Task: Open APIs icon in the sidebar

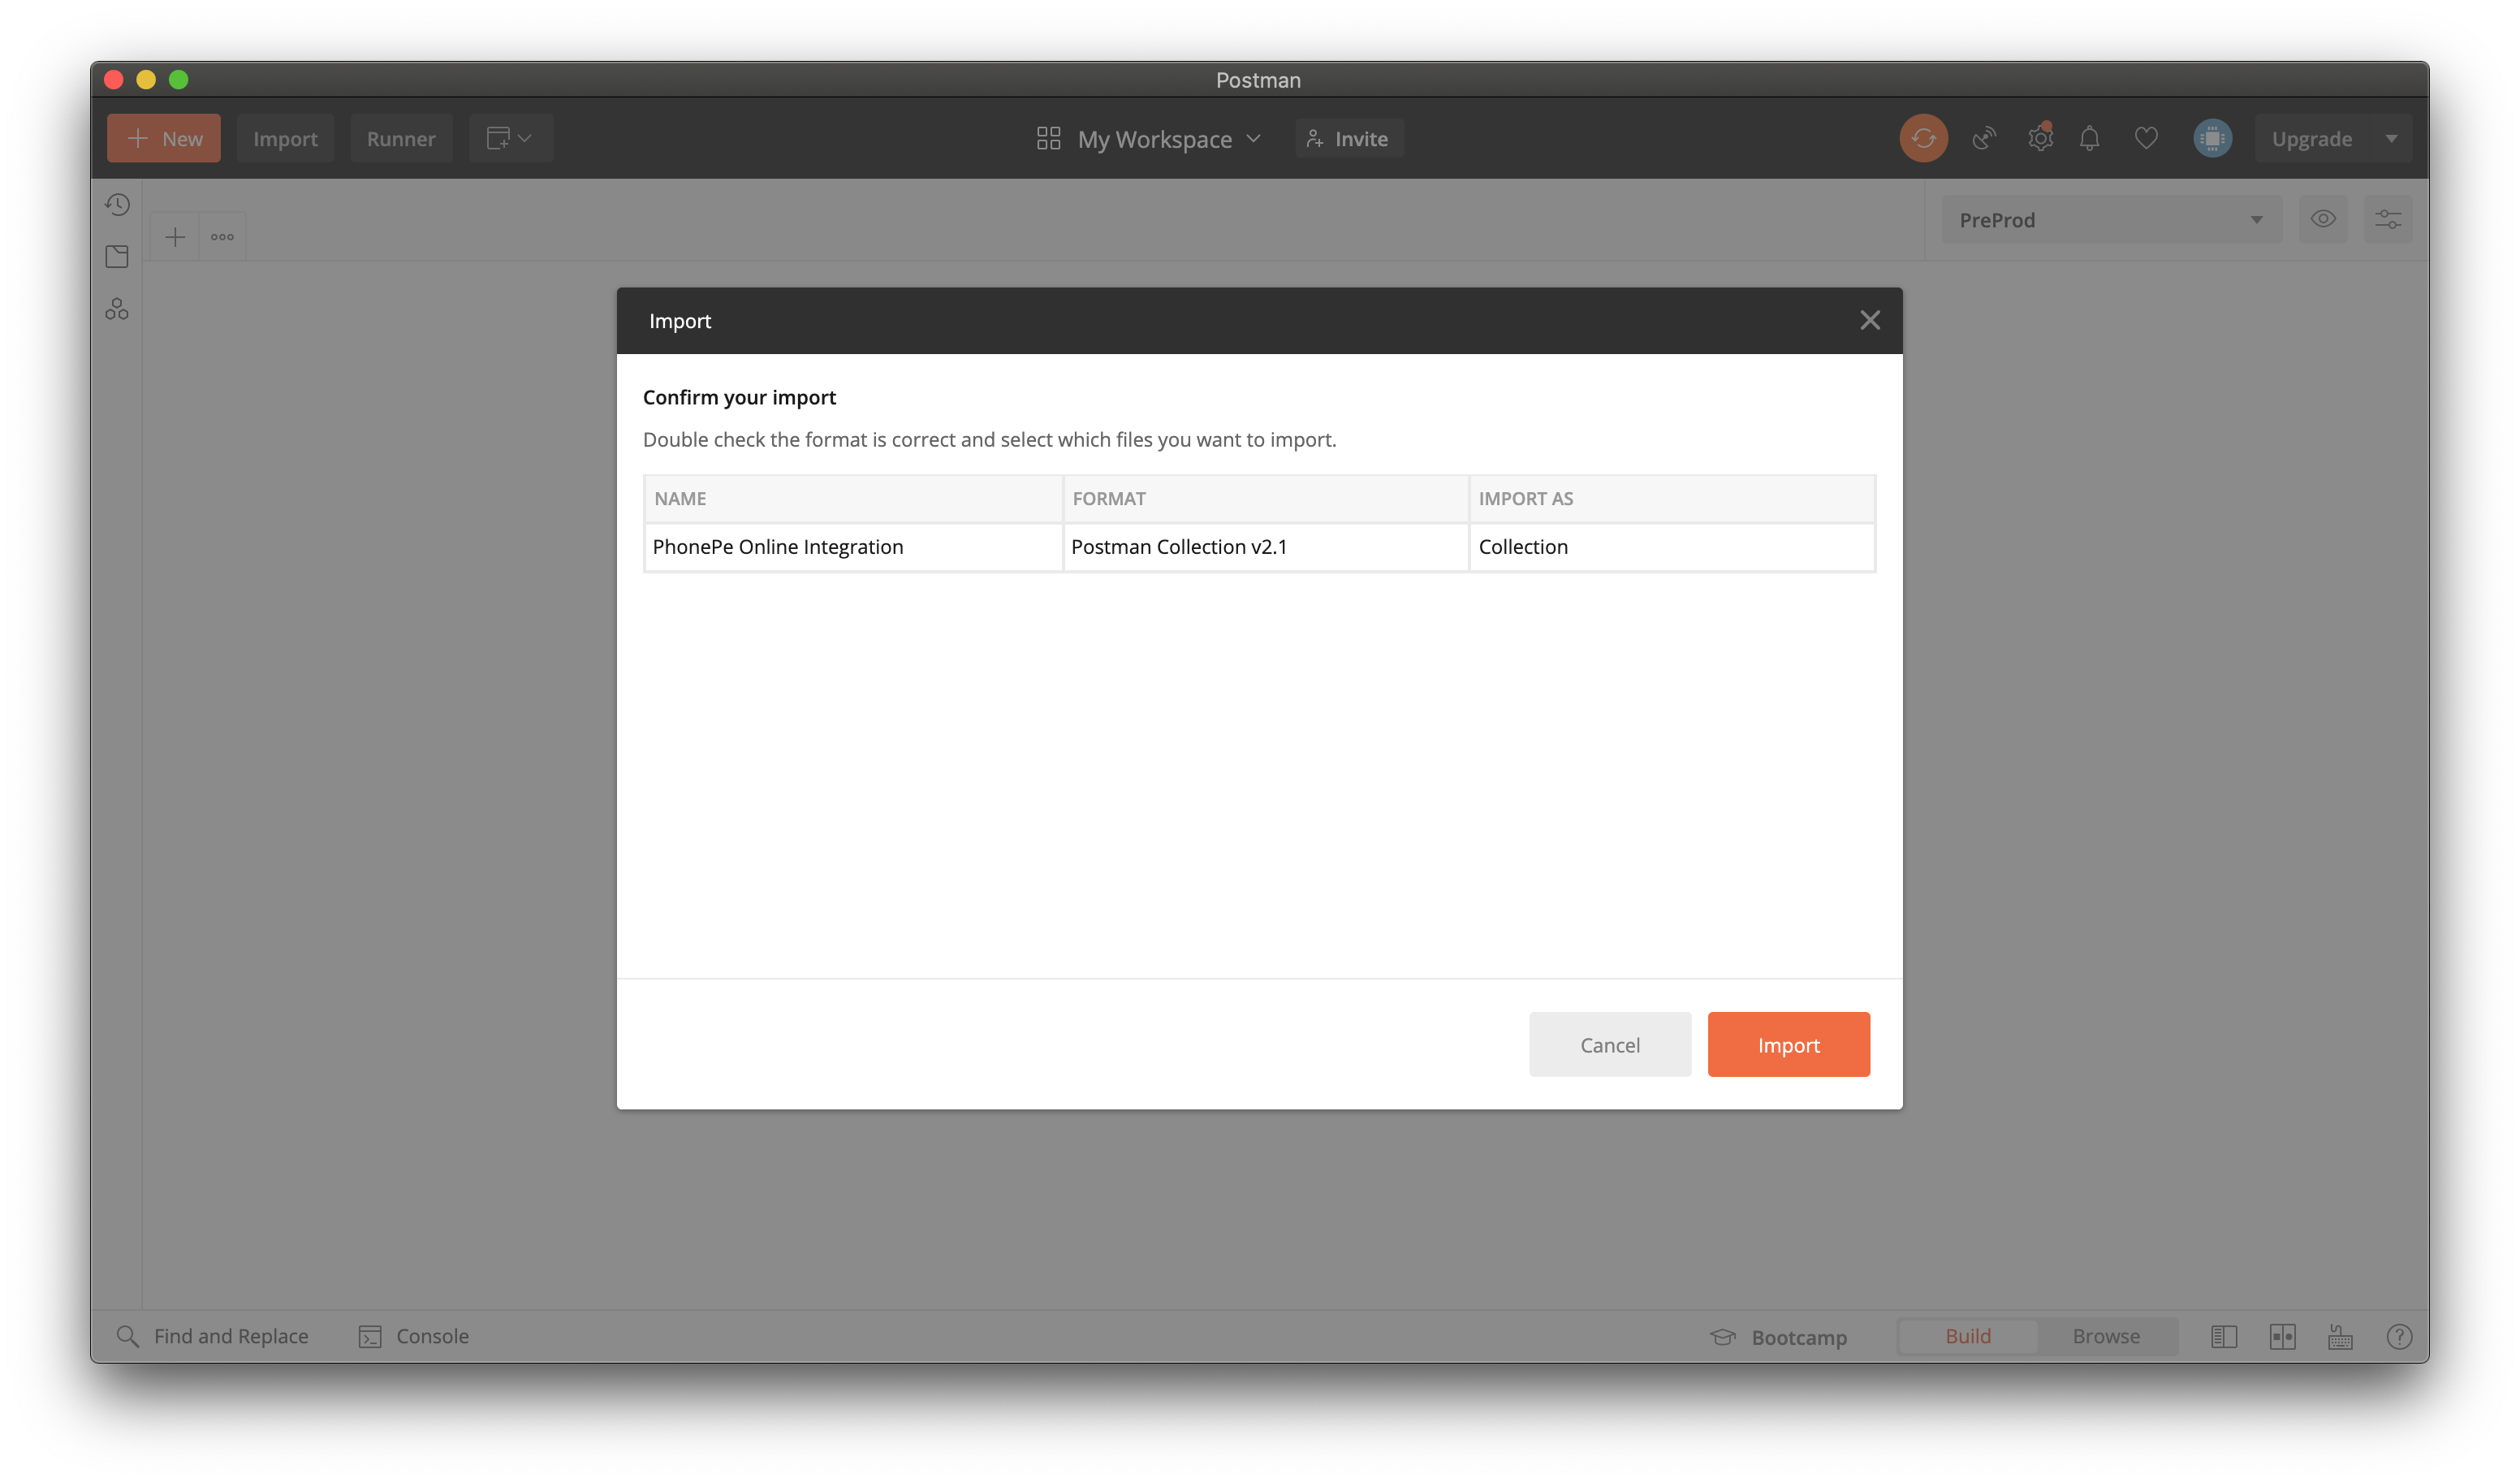Action: [117, 309]
